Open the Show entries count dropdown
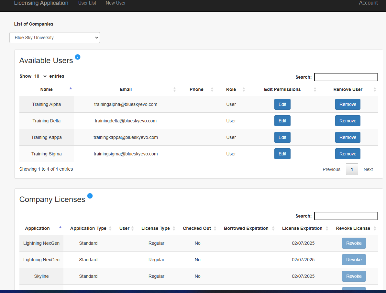386x293 pixels. [x=40, y=76]
